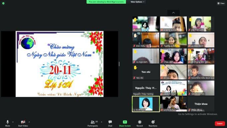227x128 pixels.
Task: Select NAM PHONG's video thumbnail
Action: [201, 88]
